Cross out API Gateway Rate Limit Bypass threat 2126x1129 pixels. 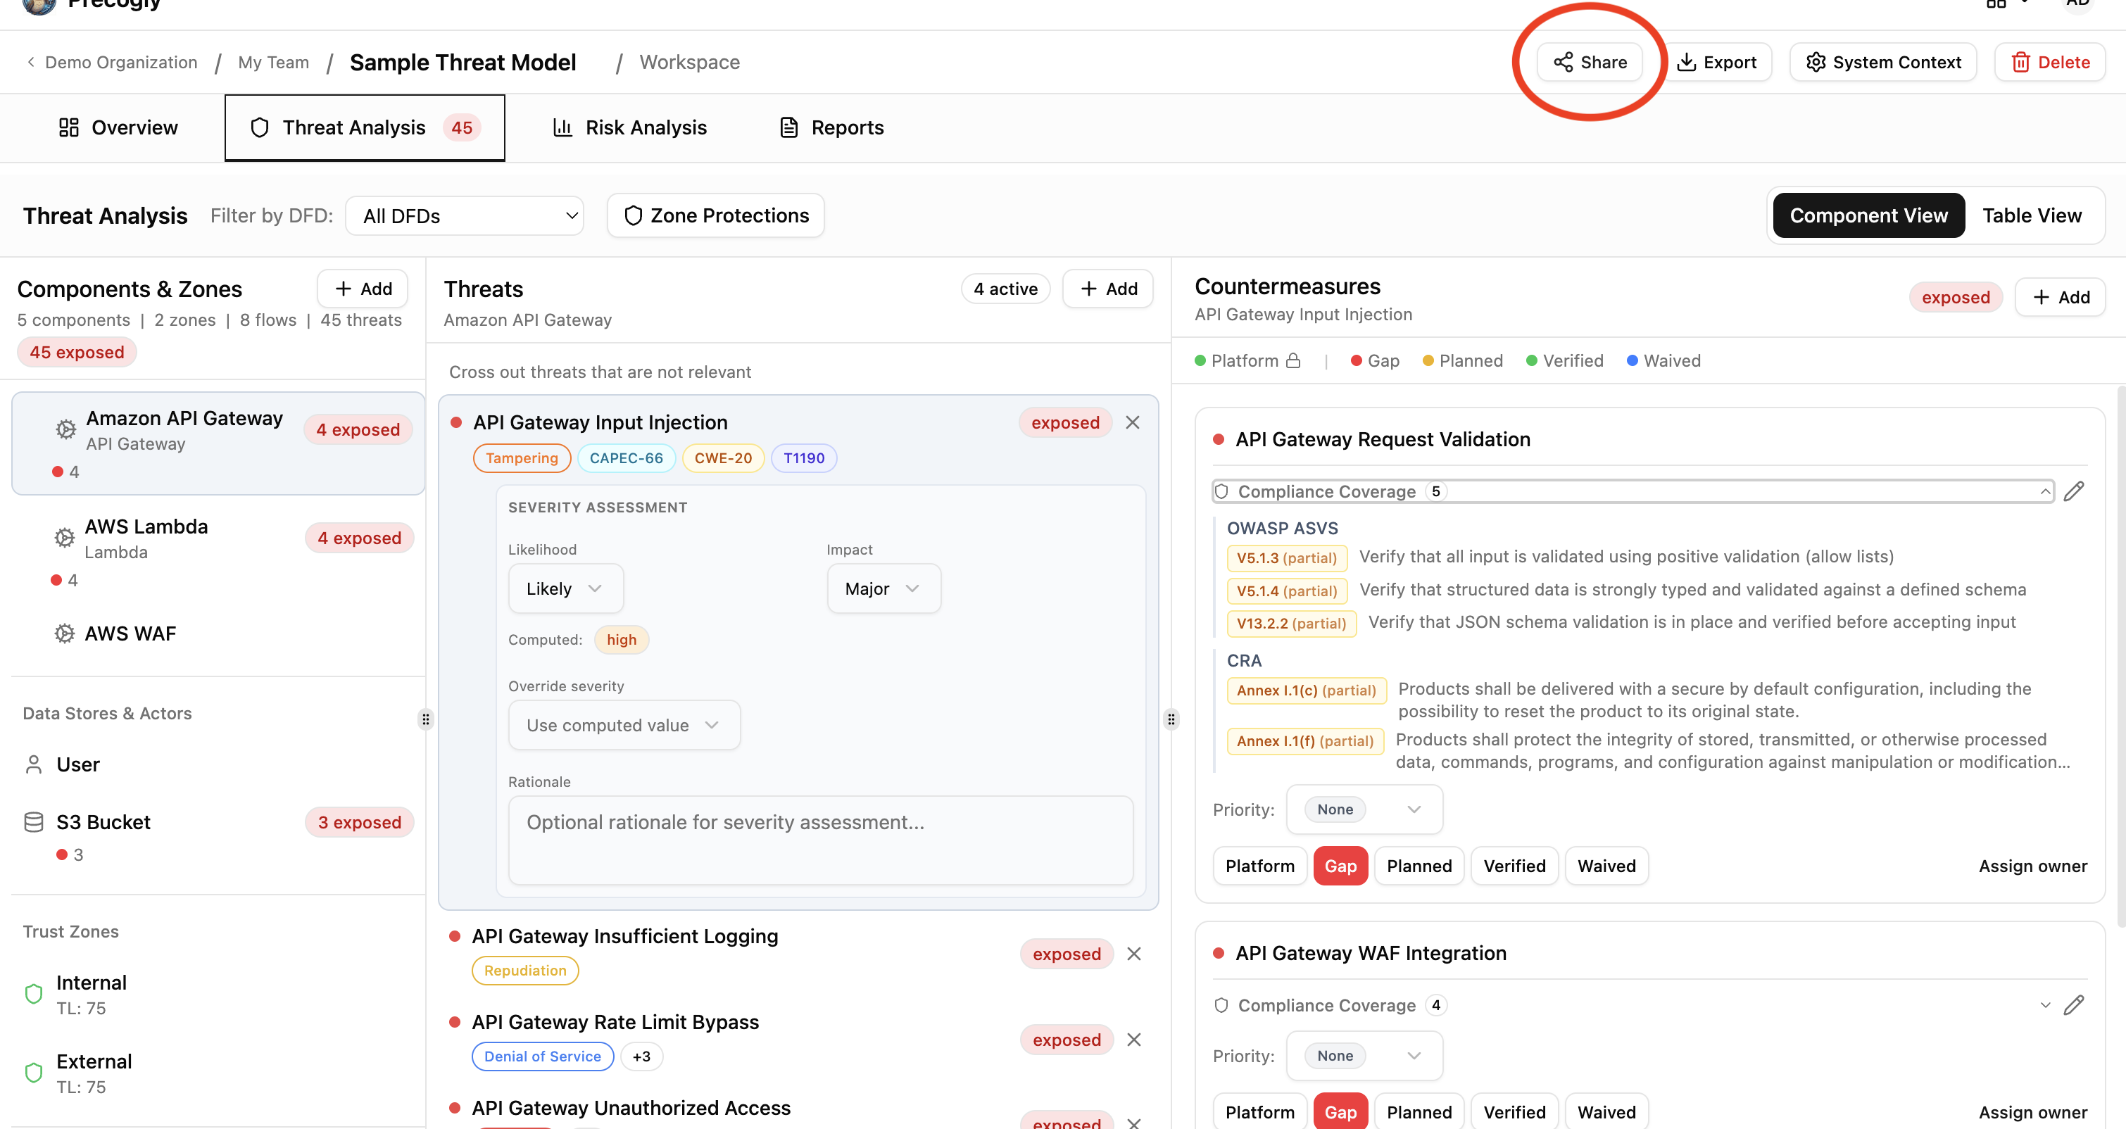click(1134, 1040)
